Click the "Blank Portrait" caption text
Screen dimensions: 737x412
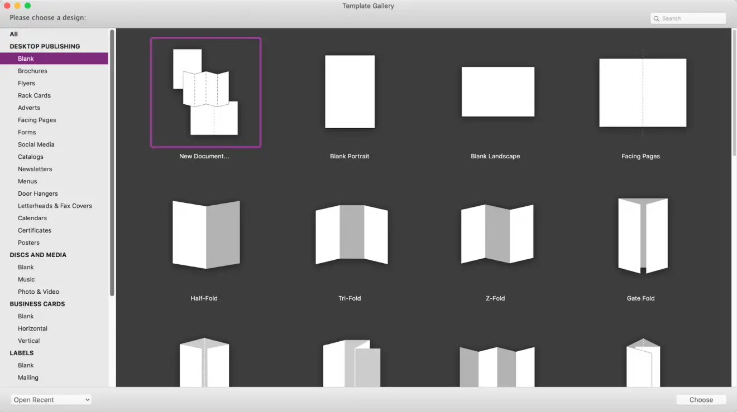coord(350,156)
